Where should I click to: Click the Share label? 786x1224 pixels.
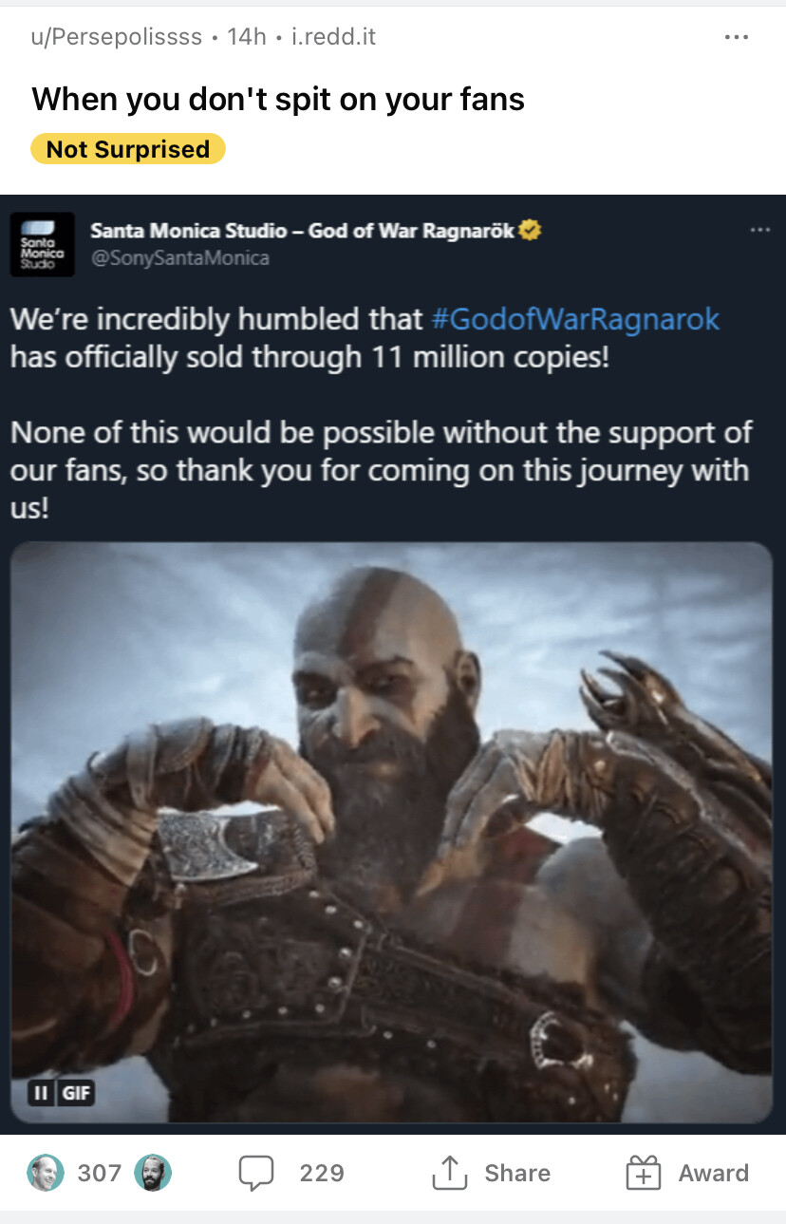coord(517,1173)
